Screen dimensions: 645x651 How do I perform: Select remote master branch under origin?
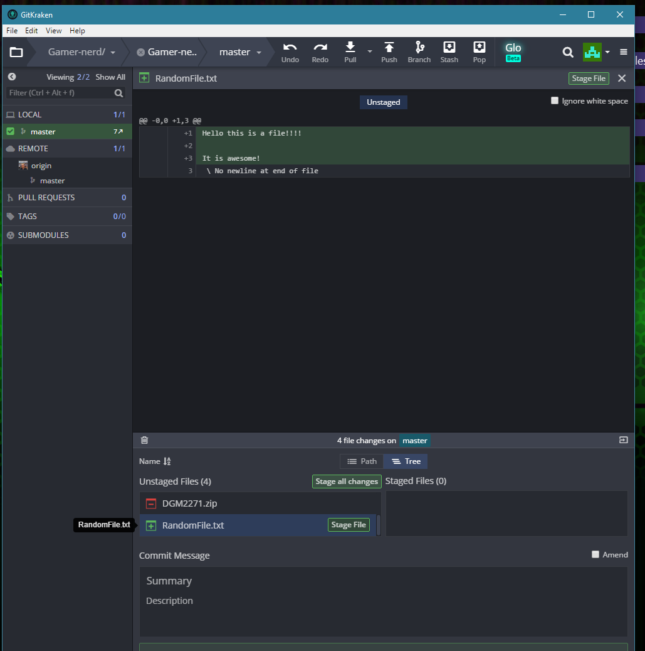click(67, 181)
